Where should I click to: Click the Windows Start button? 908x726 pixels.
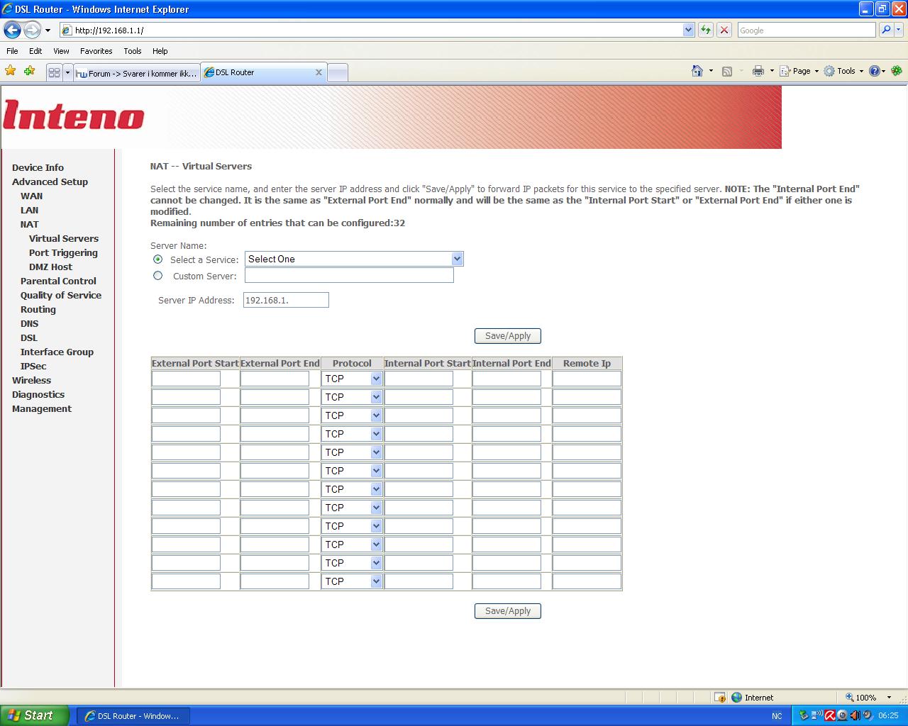pyautogui.click(x=35, y=715)
